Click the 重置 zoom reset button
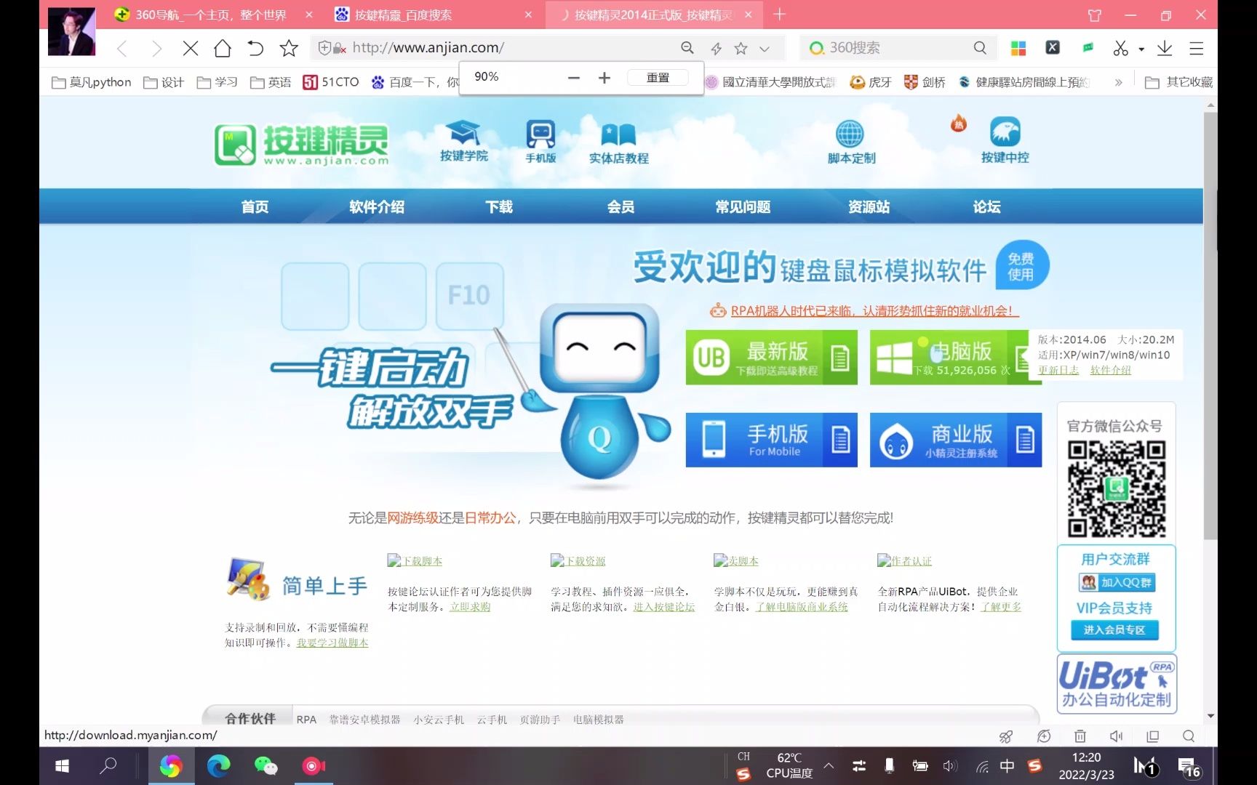Screen dimensions: 1257x785 click(658, 78)
